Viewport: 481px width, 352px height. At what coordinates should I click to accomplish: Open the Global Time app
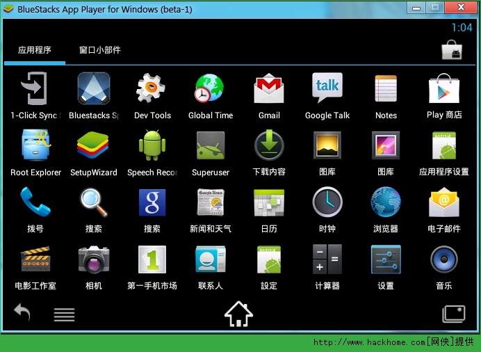(x=209, y=88)
